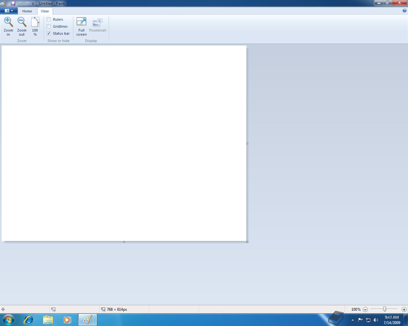Click the Save icon in the title bar
Viewport: 408px width, 326px height.
(x=13, y=3)
